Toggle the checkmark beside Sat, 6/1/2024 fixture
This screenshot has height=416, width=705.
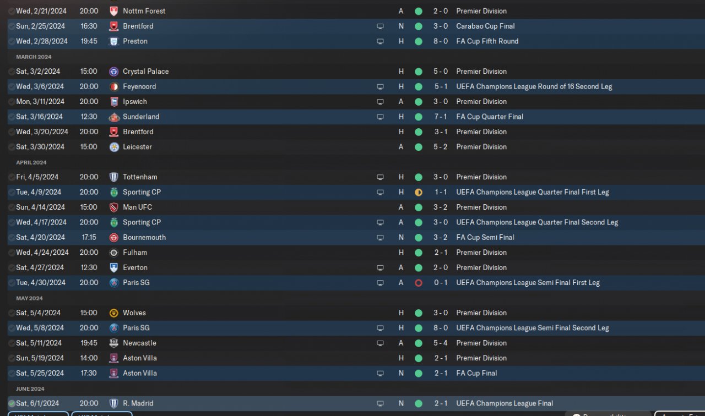(x=12, y=403)
